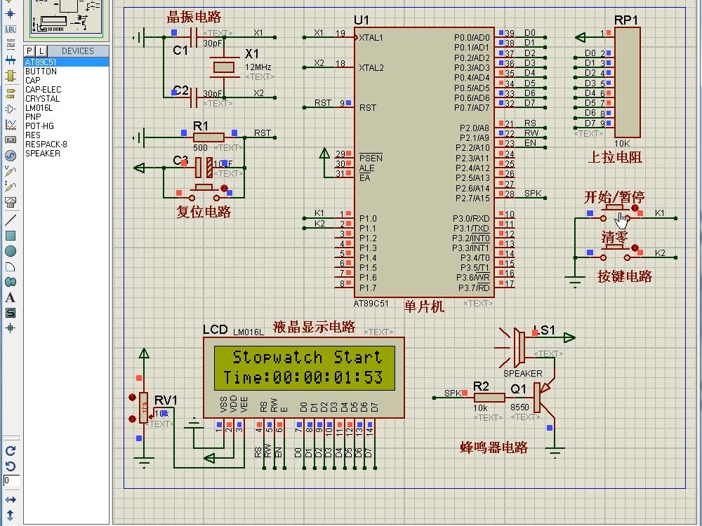Select the 2D Graphics Text A tool

coord(10,297)
